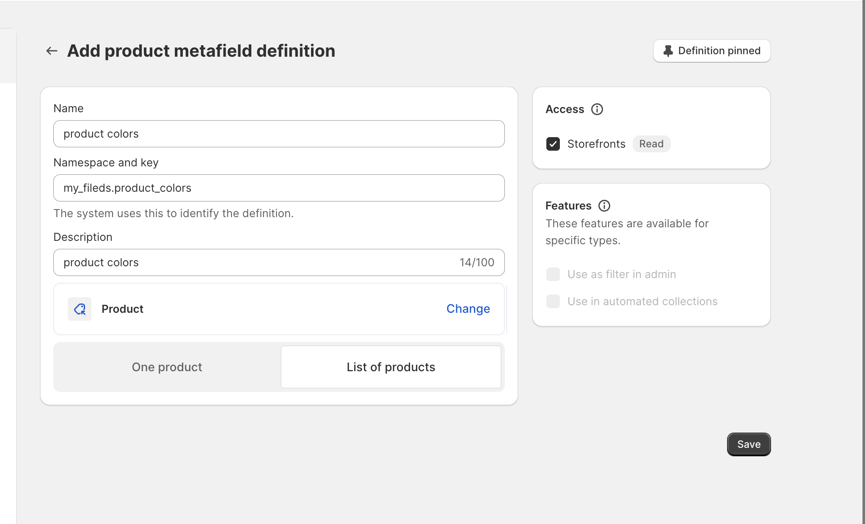Click the Product type tag icon
This screenshot has height=524, width=865.
coord(80,309)
